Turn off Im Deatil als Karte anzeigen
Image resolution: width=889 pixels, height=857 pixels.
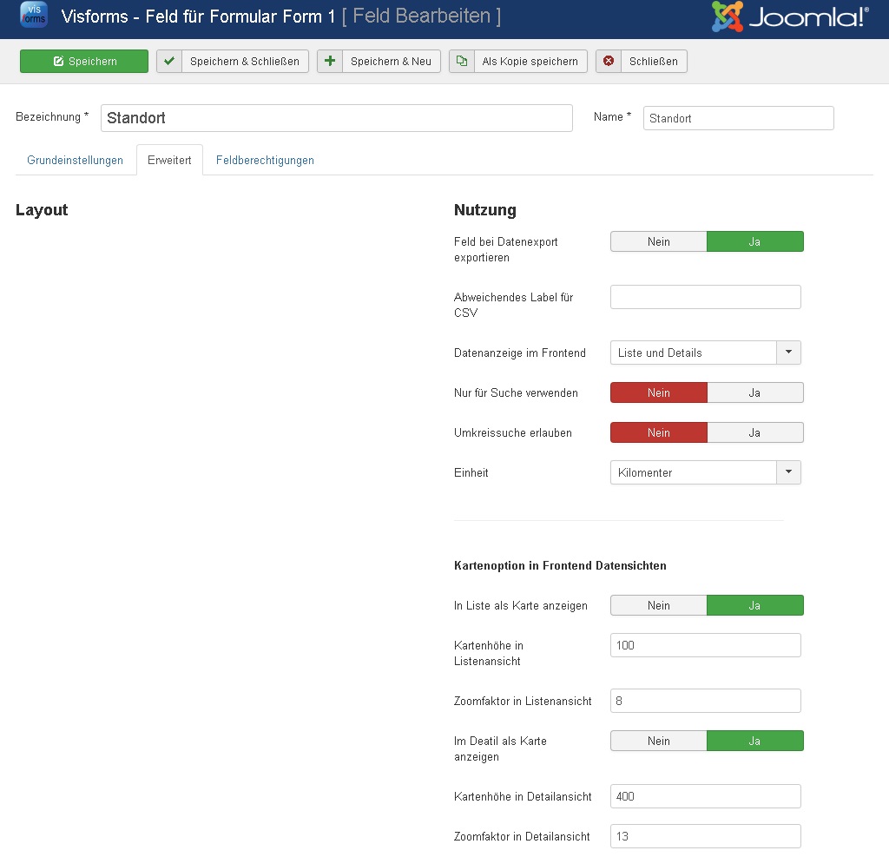[658, 741]
